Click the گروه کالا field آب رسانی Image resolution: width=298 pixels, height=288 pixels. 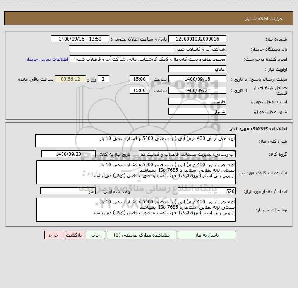187,154
